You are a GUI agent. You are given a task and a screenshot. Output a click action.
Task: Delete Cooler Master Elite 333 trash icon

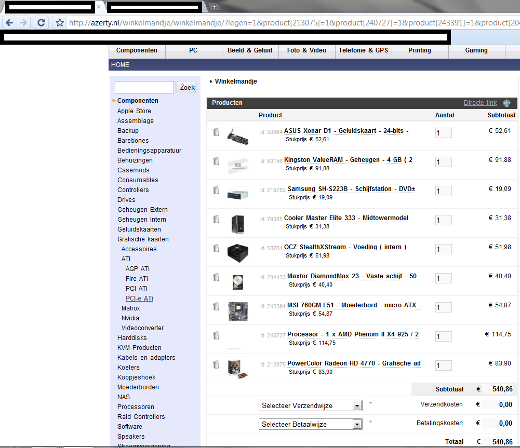click(x=216, y=220)
